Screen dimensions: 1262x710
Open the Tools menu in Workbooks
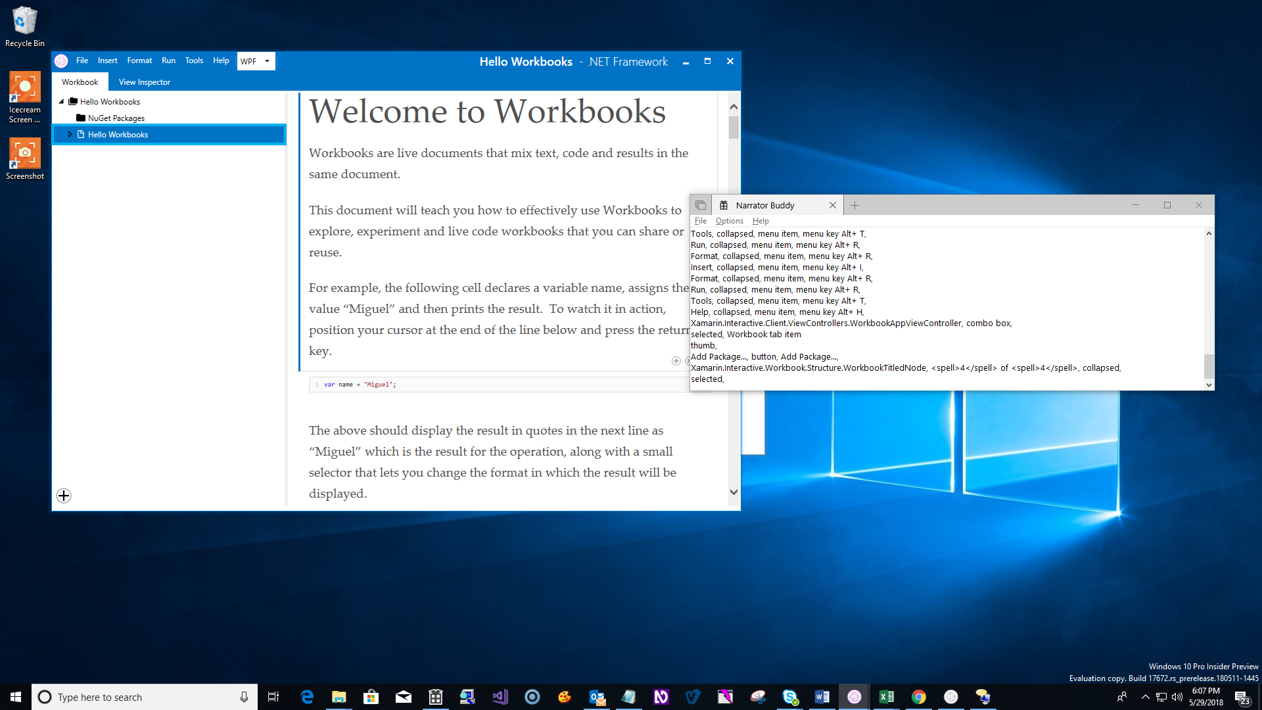pos(194,60)
